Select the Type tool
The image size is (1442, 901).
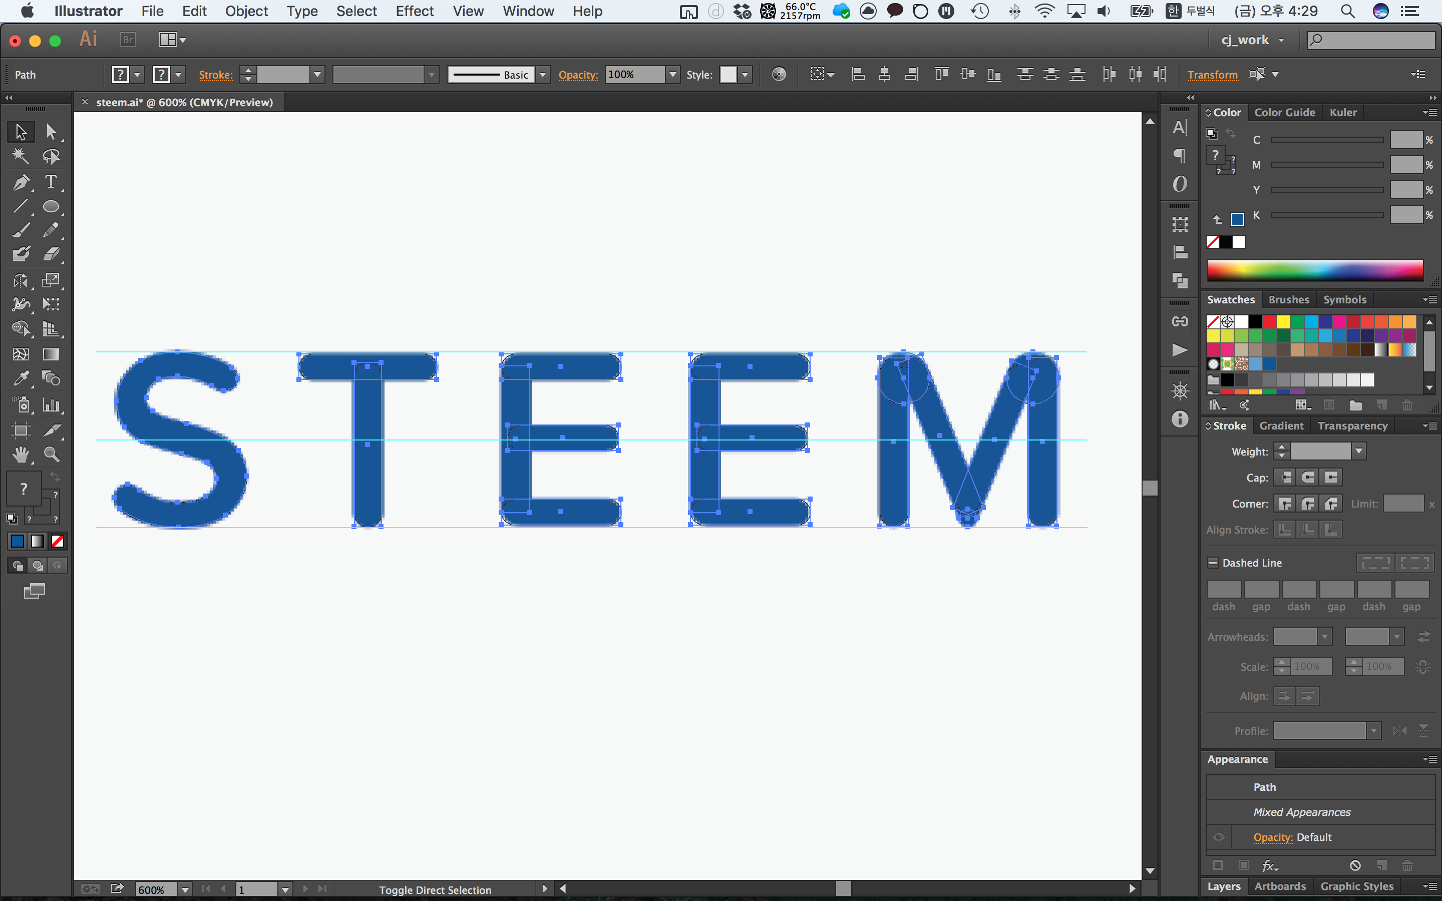[51, 182]
